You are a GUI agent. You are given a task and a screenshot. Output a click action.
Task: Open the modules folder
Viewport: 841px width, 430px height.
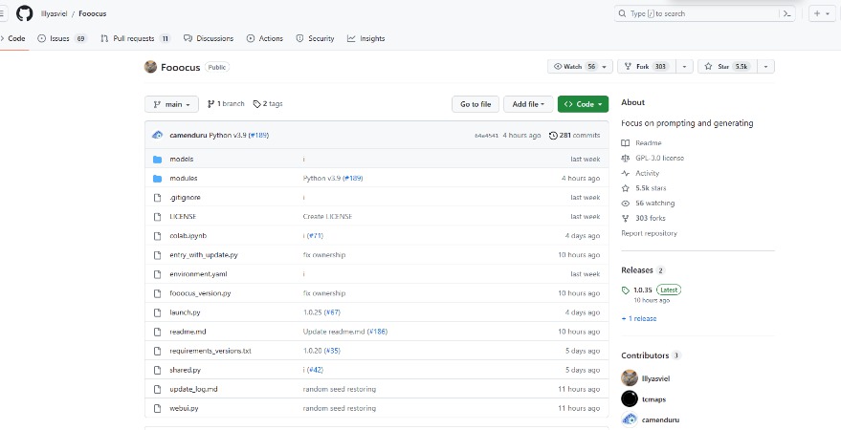click(184, 179)
